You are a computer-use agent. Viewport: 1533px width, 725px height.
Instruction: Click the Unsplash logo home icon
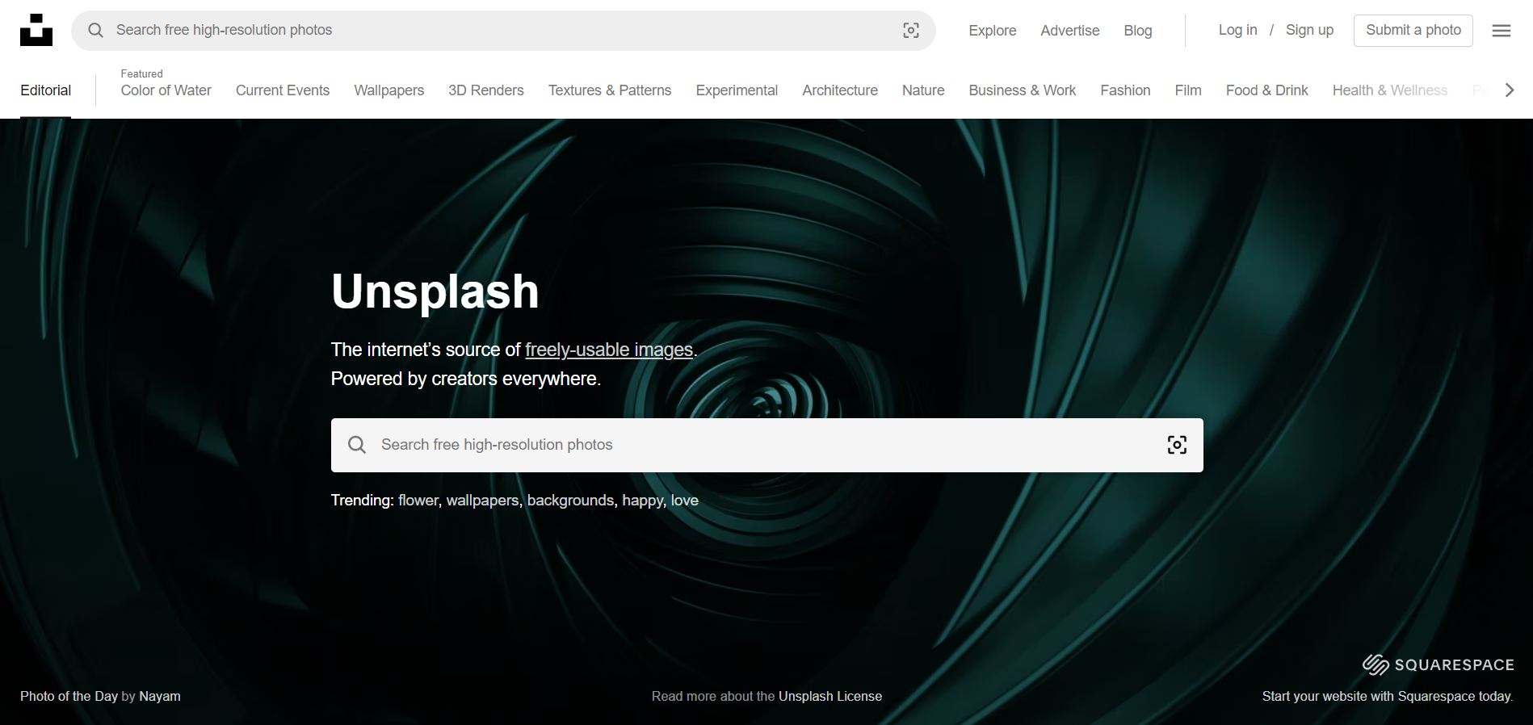point(36,30)
